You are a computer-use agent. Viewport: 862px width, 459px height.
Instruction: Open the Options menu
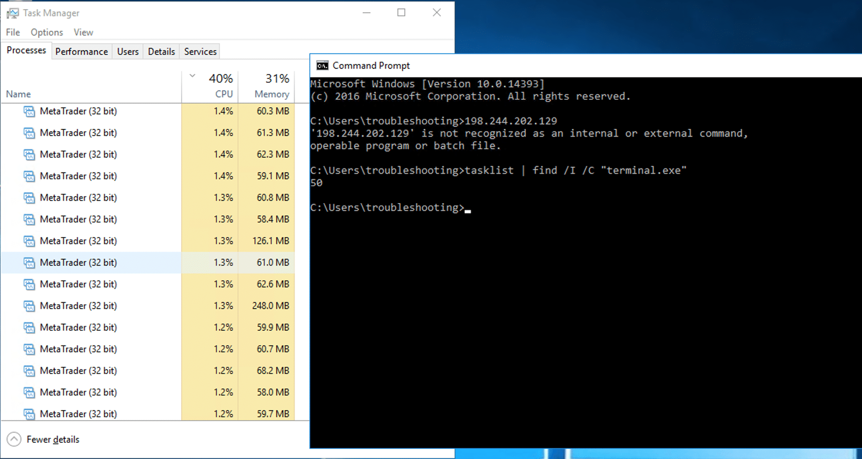coord(47,32)
